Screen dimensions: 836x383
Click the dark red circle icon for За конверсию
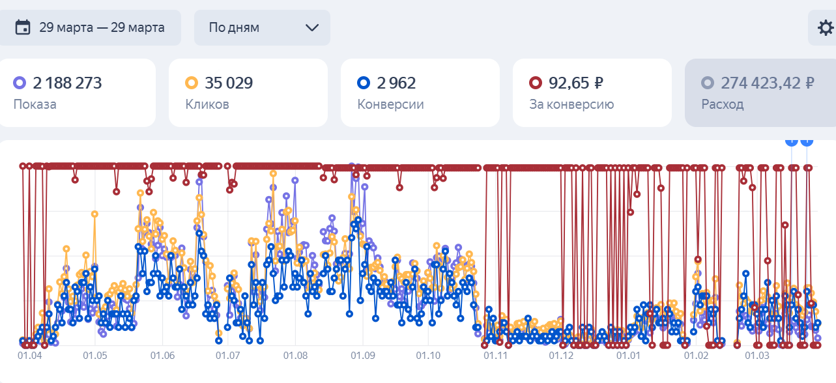pos(536,83)
